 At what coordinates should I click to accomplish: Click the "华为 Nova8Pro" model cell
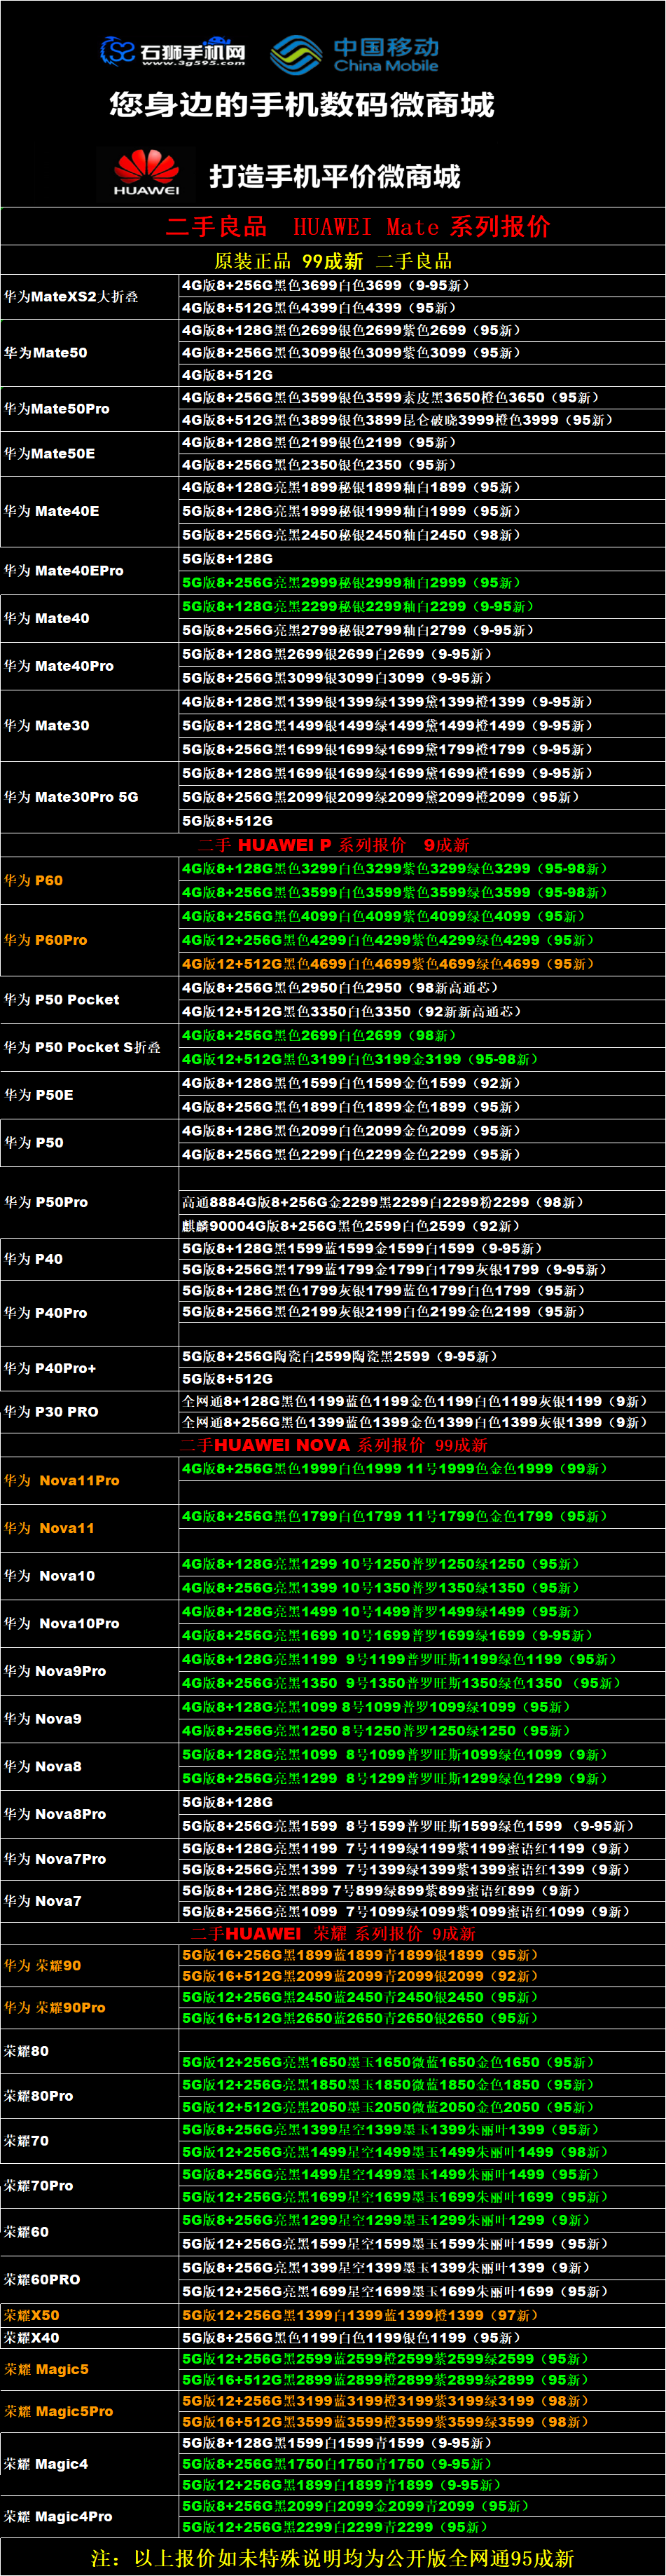(x=90, y=1814)
